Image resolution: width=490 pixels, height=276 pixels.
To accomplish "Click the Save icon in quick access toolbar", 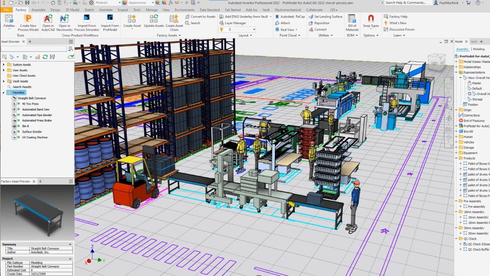I will click(27, 3).
